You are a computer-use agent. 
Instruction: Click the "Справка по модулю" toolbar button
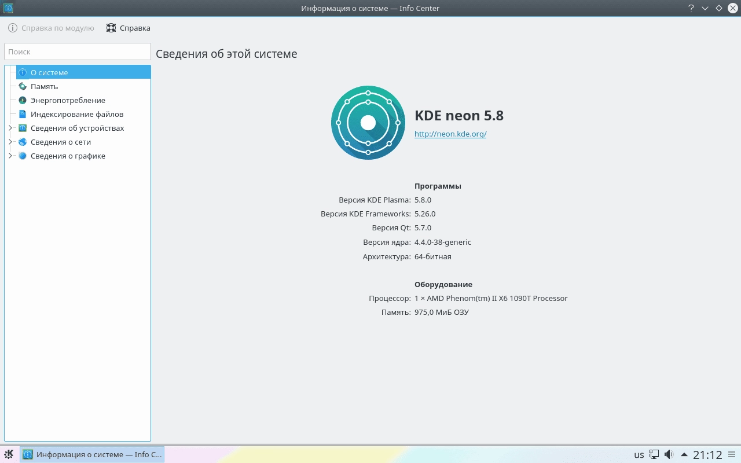click(x=51, y=28)
